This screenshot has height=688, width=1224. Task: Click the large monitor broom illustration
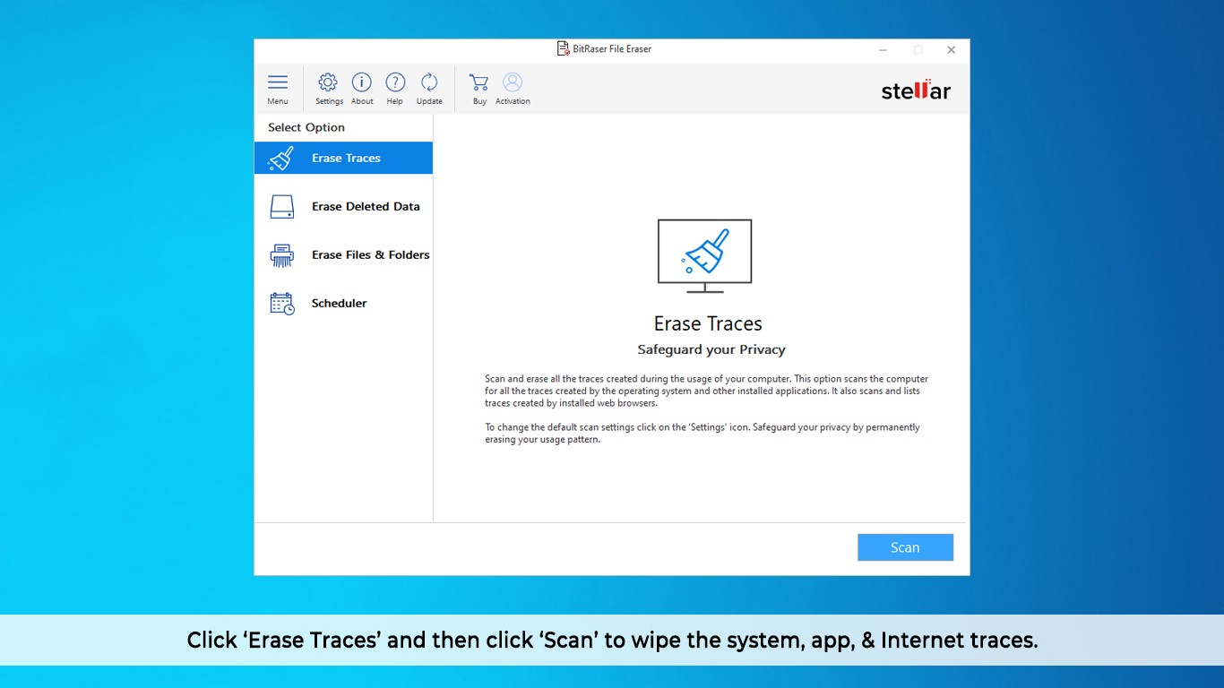(x=705, y=256)
